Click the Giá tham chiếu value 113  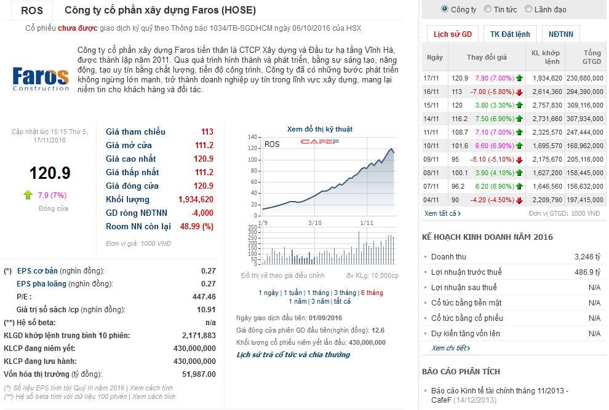(x=207, y=132)
